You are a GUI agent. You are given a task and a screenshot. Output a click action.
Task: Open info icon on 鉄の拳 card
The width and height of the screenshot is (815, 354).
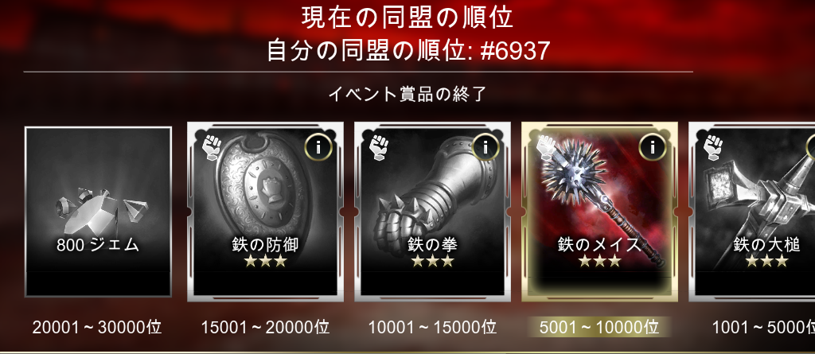coord(485,148)
